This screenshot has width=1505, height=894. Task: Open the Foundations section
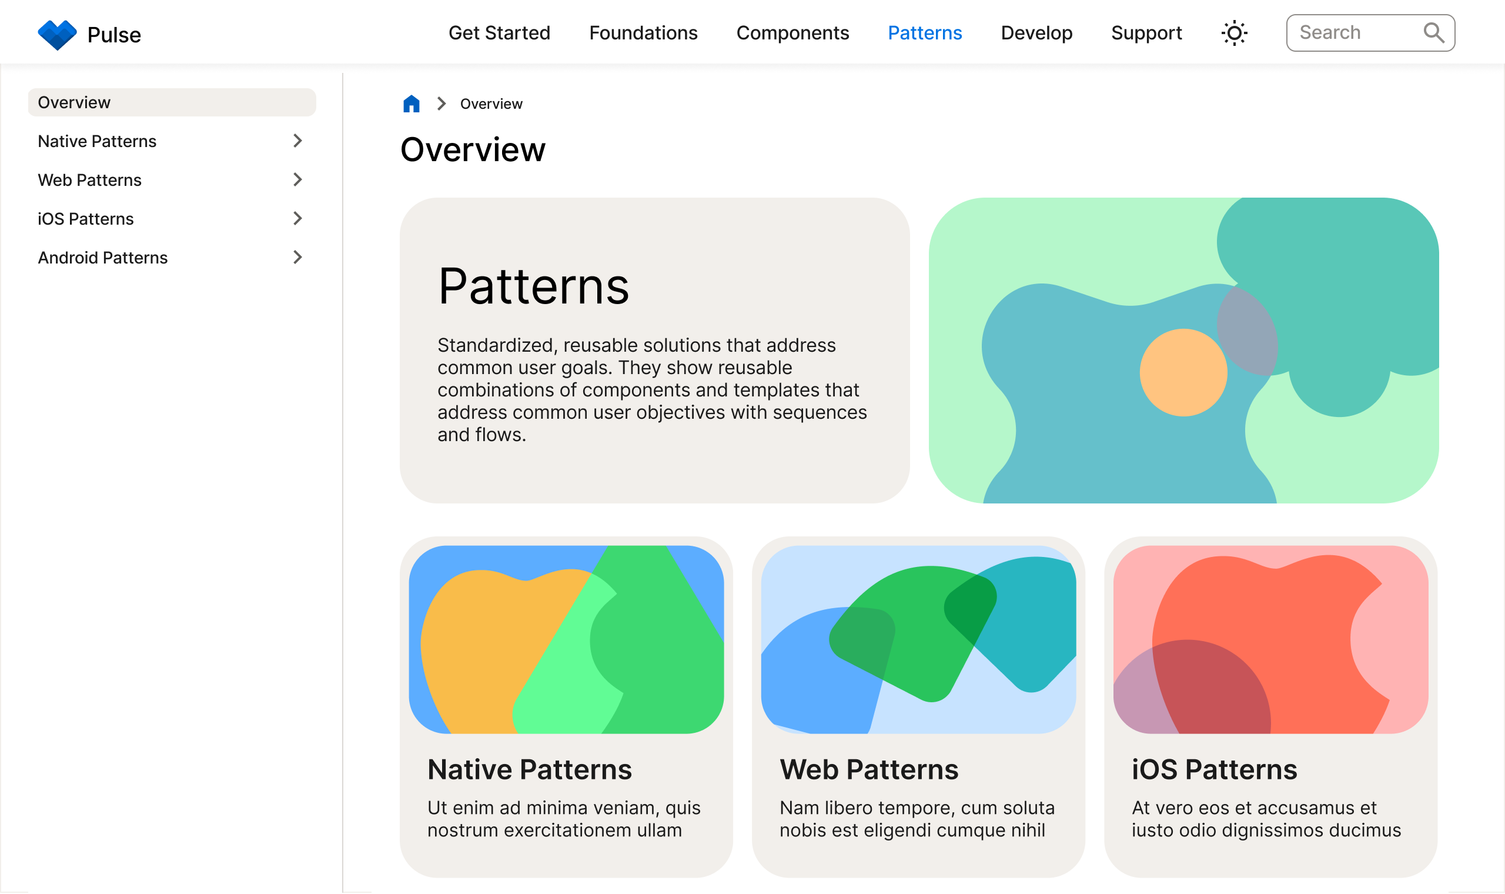pos(644,33)
